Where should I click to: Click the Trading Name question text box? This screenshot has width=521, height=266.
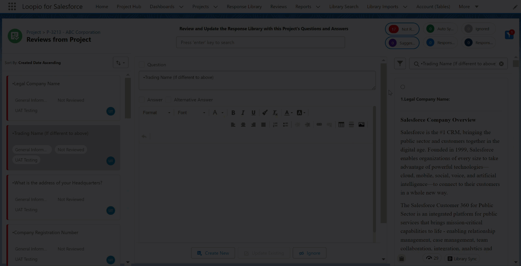(257, 80)
